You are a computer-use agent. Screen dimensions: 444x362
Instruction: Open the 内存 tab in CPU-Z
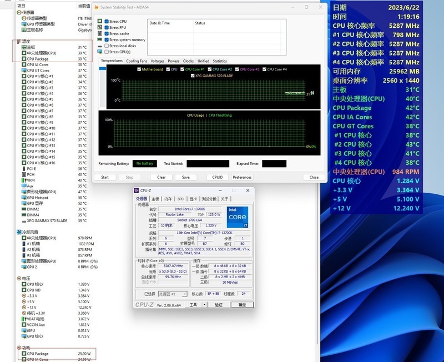click(x=168, y=199)
